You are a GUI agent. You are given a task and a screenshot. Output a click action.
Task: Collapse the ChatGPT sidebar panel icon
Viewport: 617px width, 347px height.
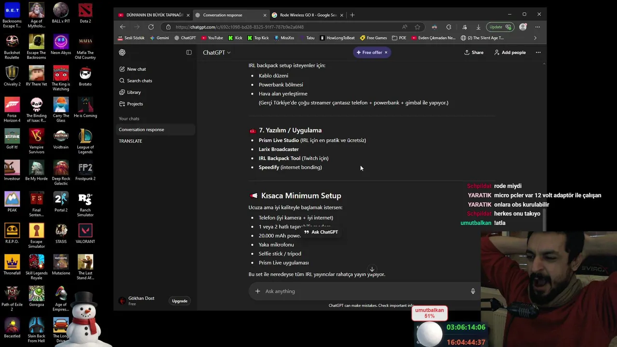coord(189,53)
